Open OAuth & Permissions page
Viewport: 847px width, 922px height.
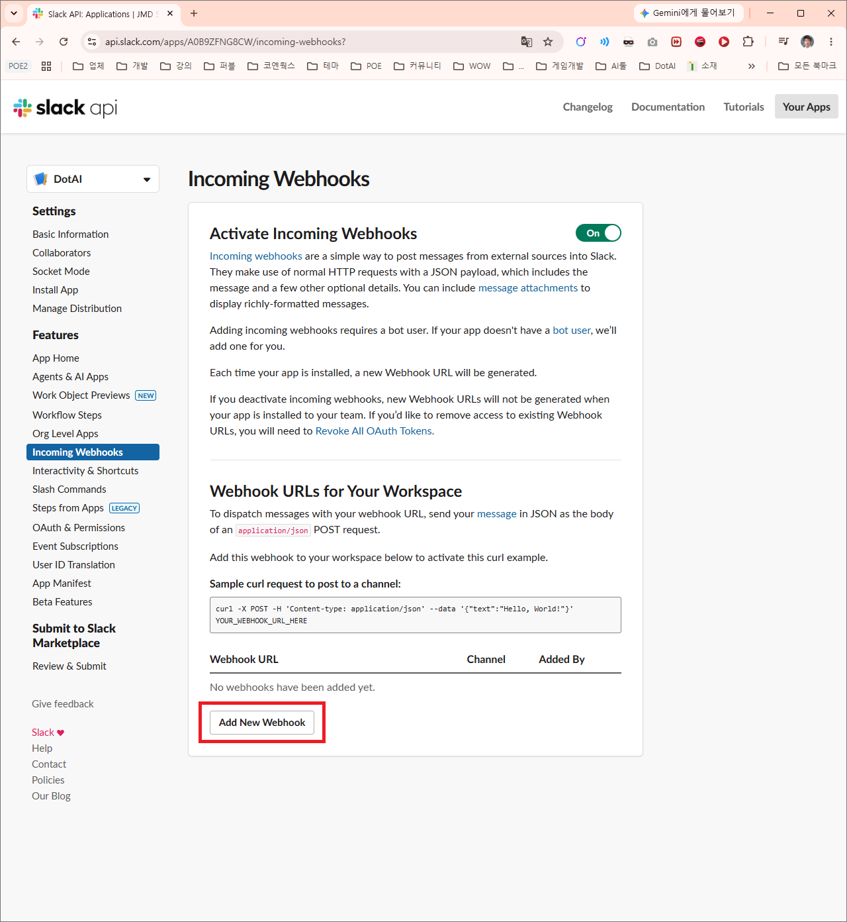pos(79,528)
